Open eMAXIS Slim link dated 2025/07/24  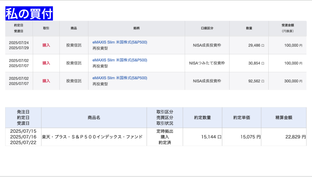(120, 42)
